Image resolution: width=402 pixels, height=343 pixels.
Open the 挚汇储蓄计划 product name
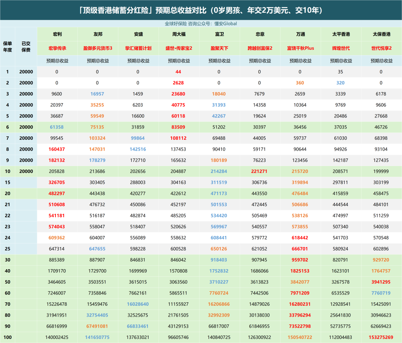tap(138, 48)
